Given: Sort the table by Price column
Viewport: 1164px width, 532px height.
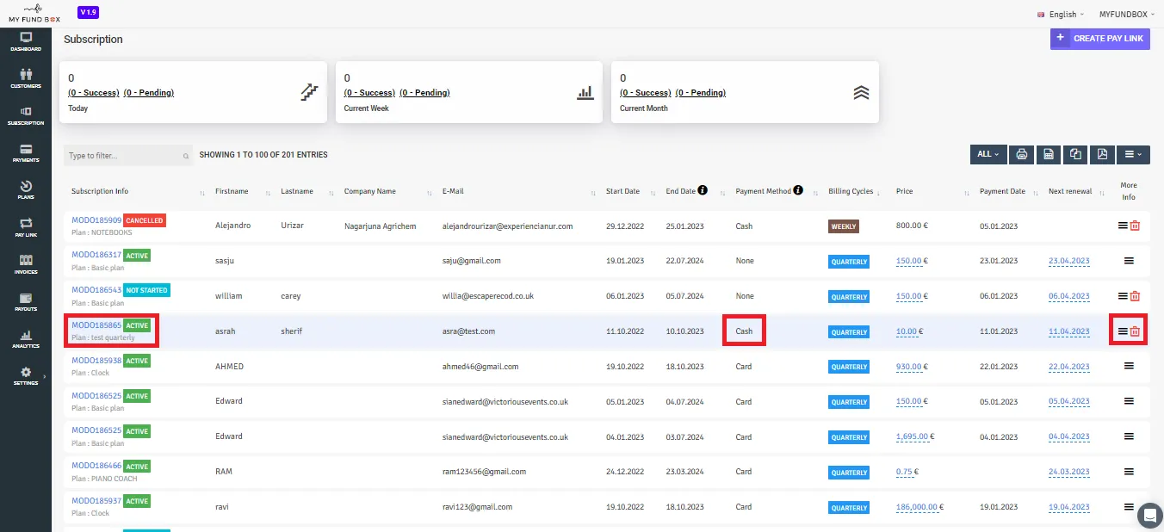Looking at the screenshot, I should 905,191.
